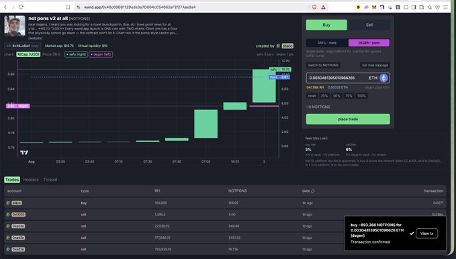Image resolution: width=456 pixels, height=259 pixels.
Task: Open the Brave Rewards triangle icon
Action: [x=323, y=7]
